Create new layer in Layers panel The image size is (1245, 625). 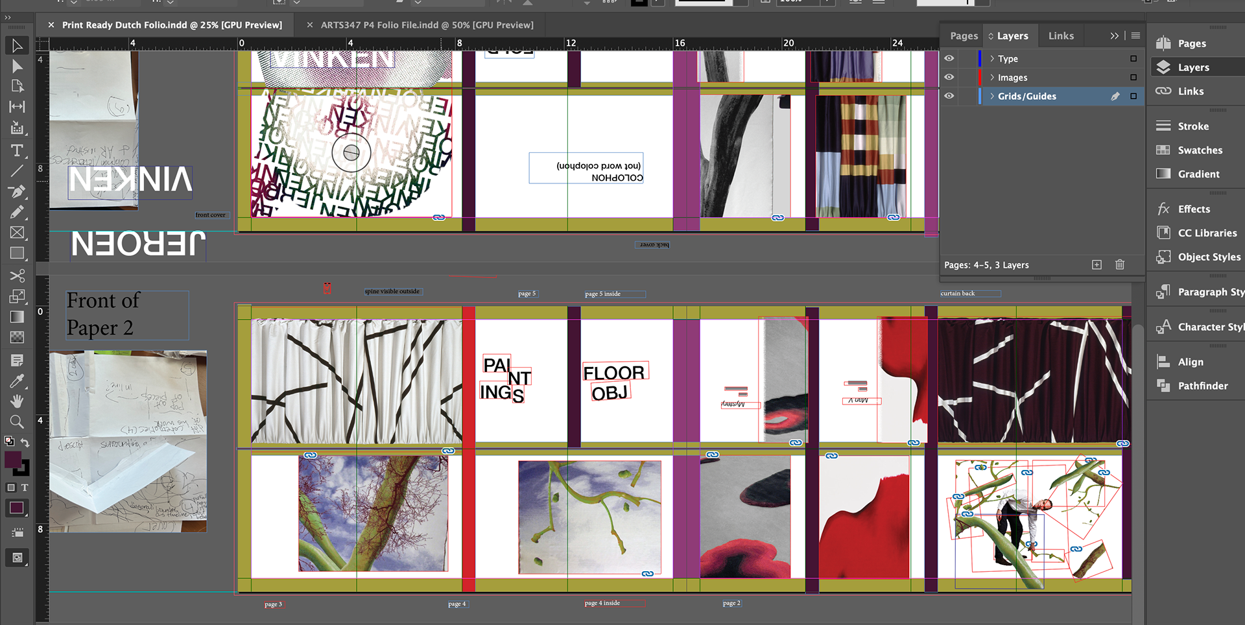click(1097, 265)
